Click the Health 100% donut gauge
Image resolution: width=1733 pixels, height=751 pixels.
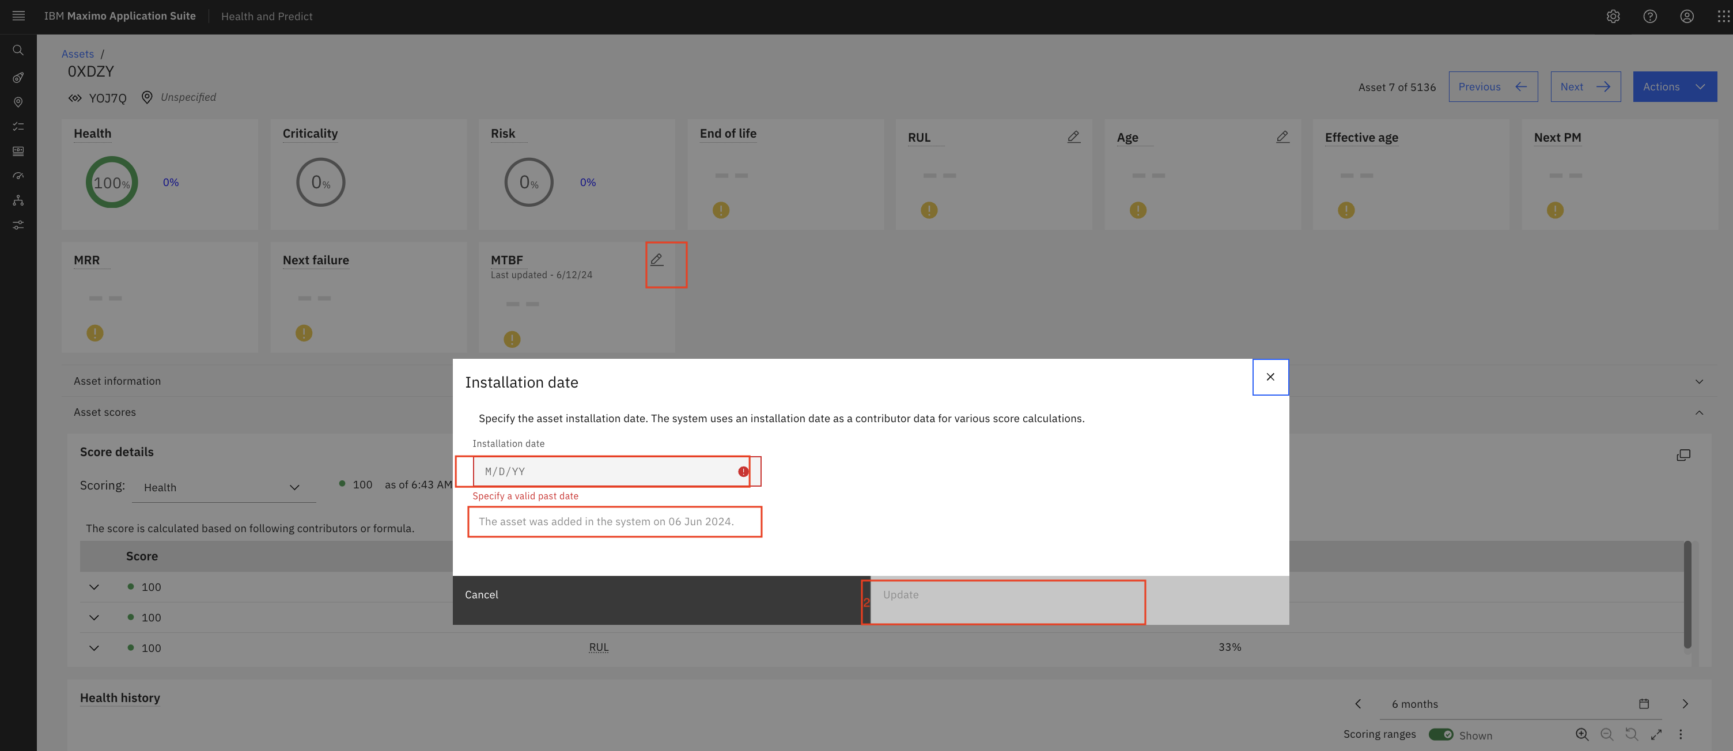coord(112,182)
